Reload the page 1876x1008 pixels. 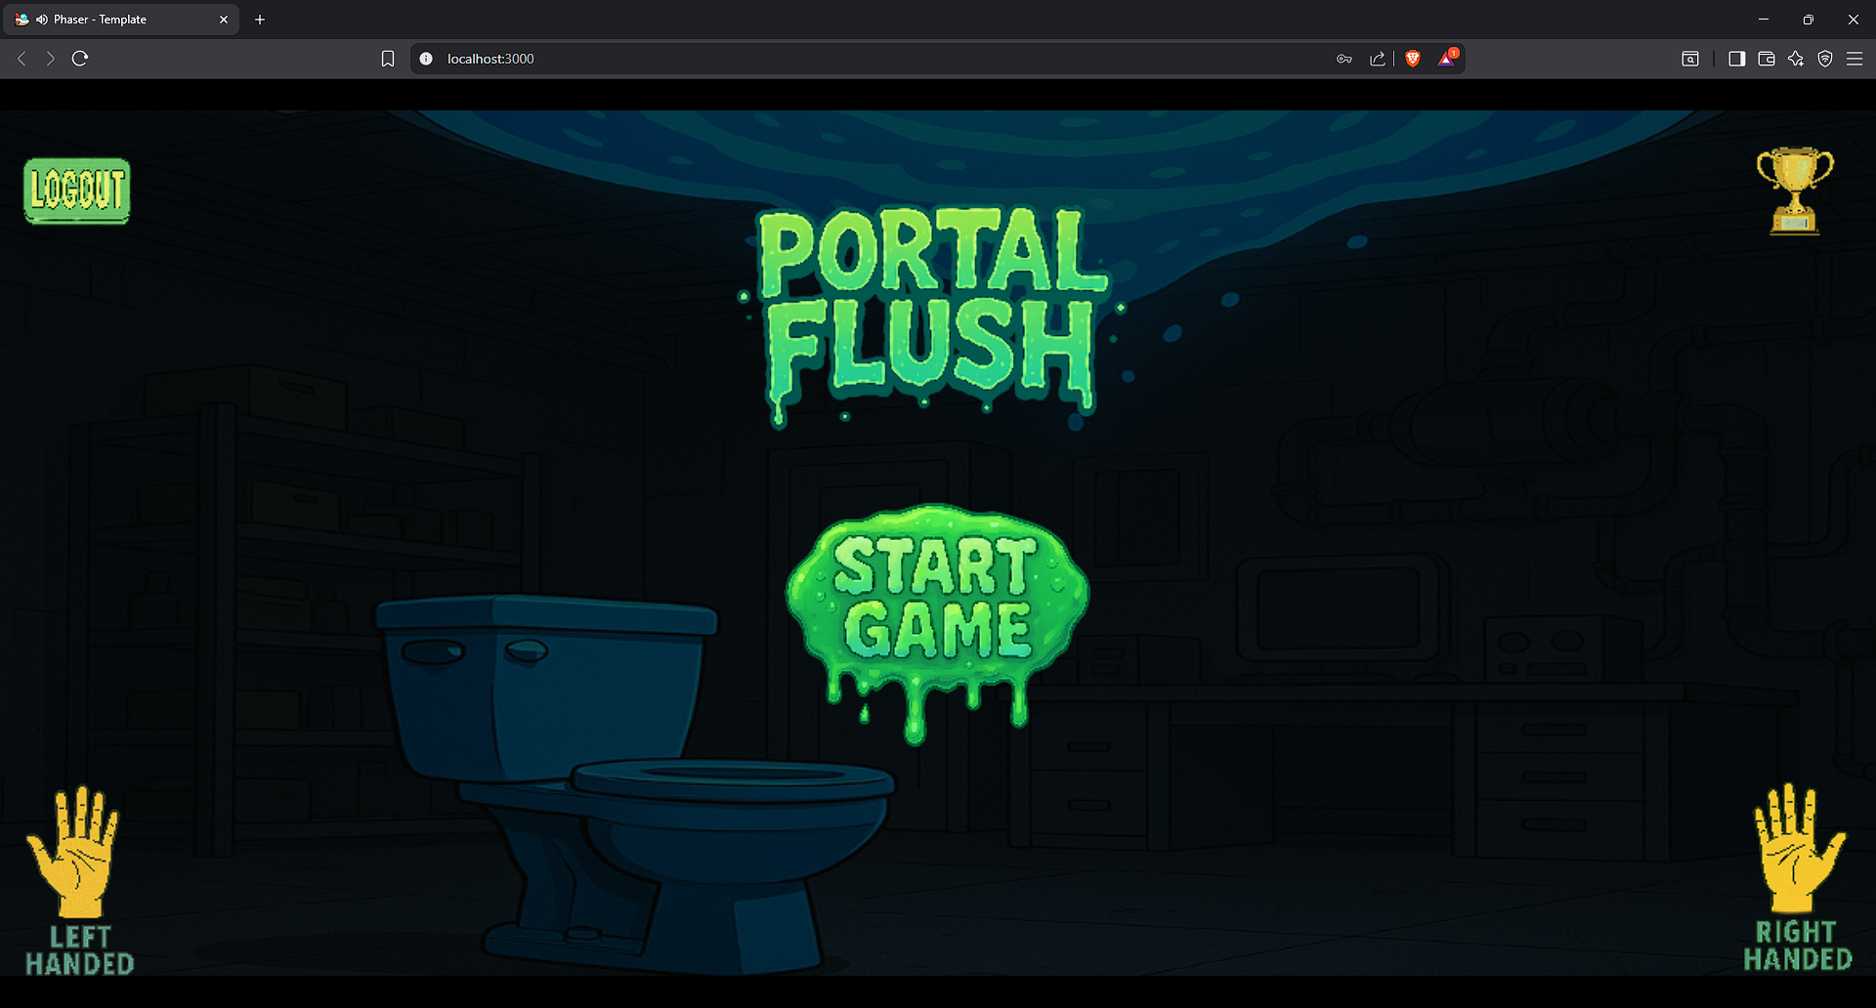(x=79, y=59)
